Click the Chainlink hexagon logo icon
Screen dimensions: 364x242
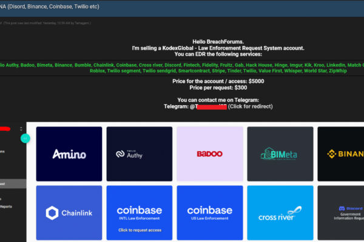pyautogui.click(x=52, y=213)
